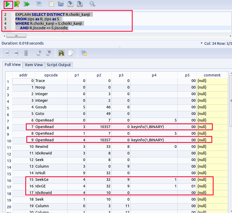Create a new blank SQL document
232x213 pixels.
pos(51,4)
